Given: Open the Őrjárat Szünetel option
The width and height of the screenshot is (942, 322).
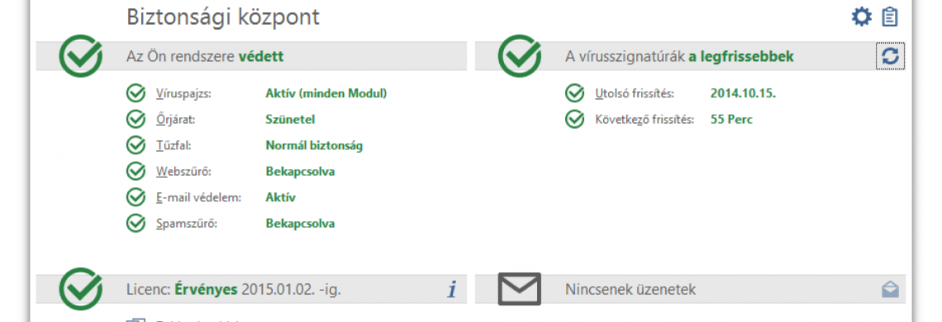Looking at the screenshot, I should [290, 119].
